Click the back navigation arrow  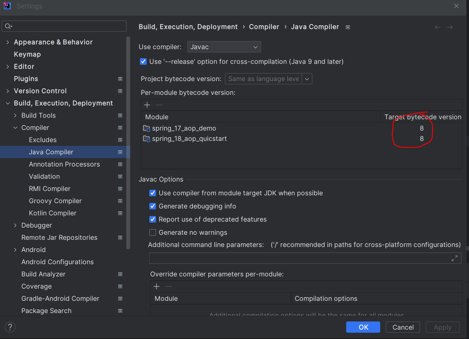click(437, 27)
